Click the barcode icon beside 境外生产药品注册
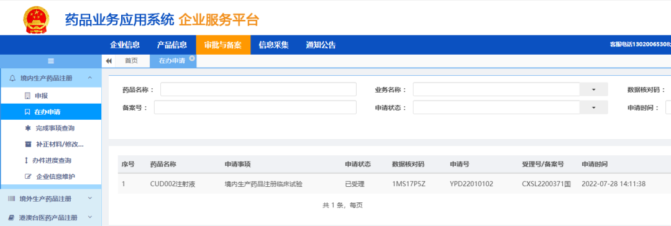 click(11, 199)
